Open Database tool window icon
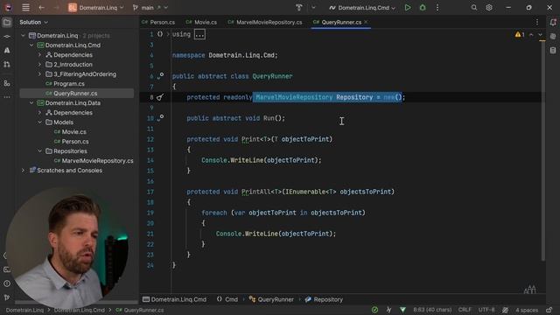The height and width of the screenshot is (315, 560). click(553, 51)
